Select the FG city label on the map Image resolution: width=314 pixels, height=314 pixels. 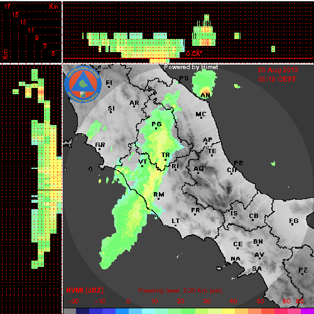(294, 221)
